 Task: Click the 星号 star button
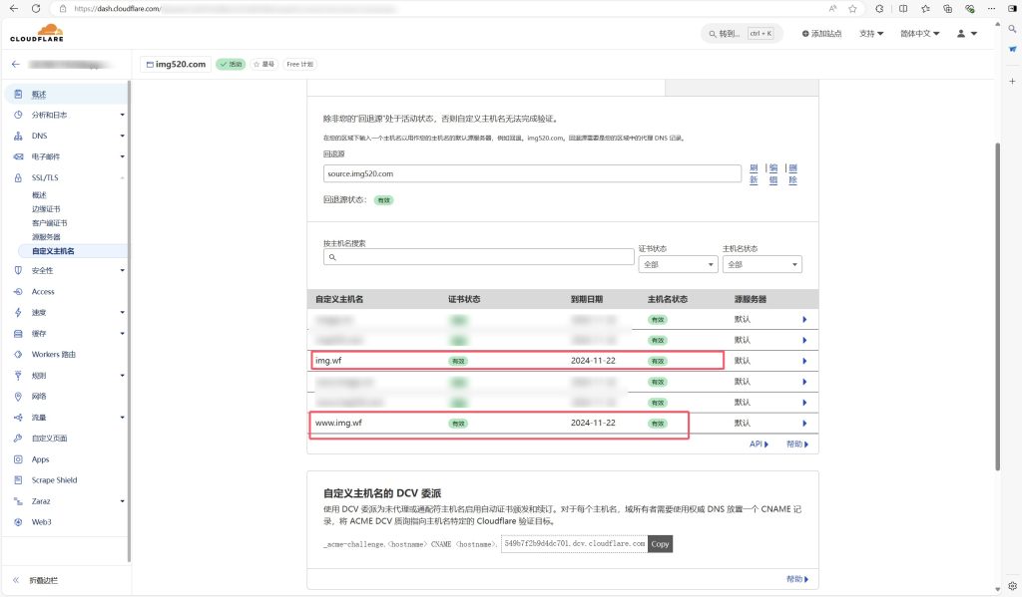(x=263, y=65)
